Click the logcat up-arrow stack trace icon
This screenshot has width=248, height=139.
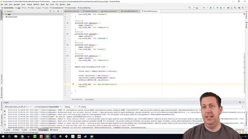(x=5, y=118)
